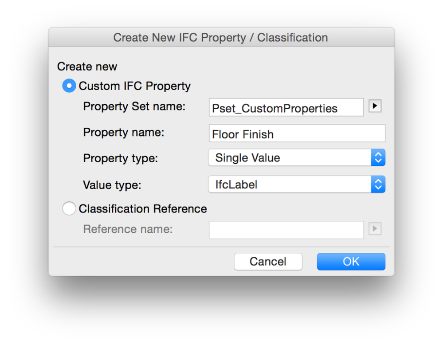Click the "Create new" heading label
This screenshot has width=443, height=345.
[x=87, y=67]
